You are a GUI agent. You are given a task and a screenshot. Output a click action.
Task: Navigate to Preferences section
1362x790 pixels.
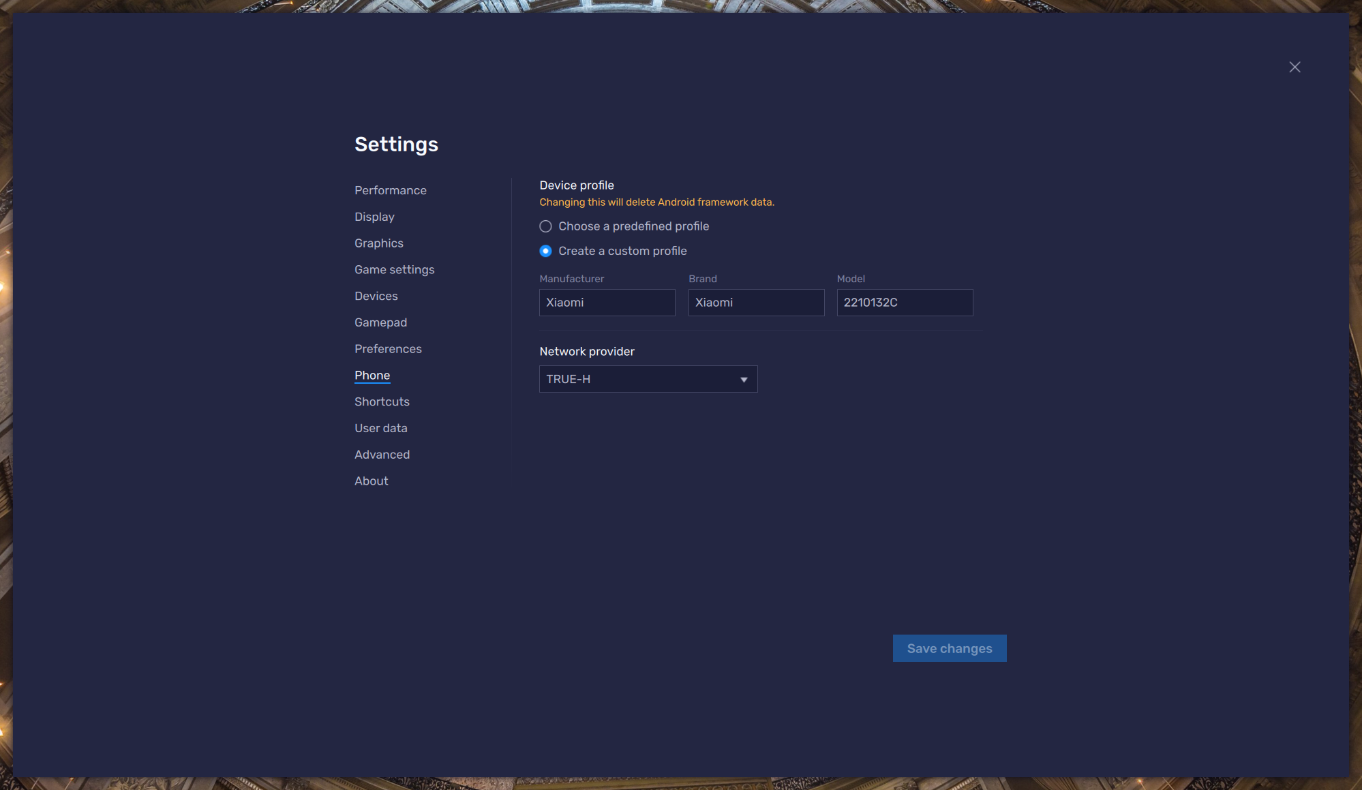click(x=388, y=349)
